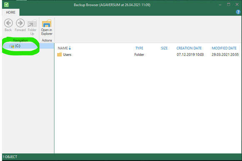
Task: Go up with Folder Up icon
Action: coord(32,23)
